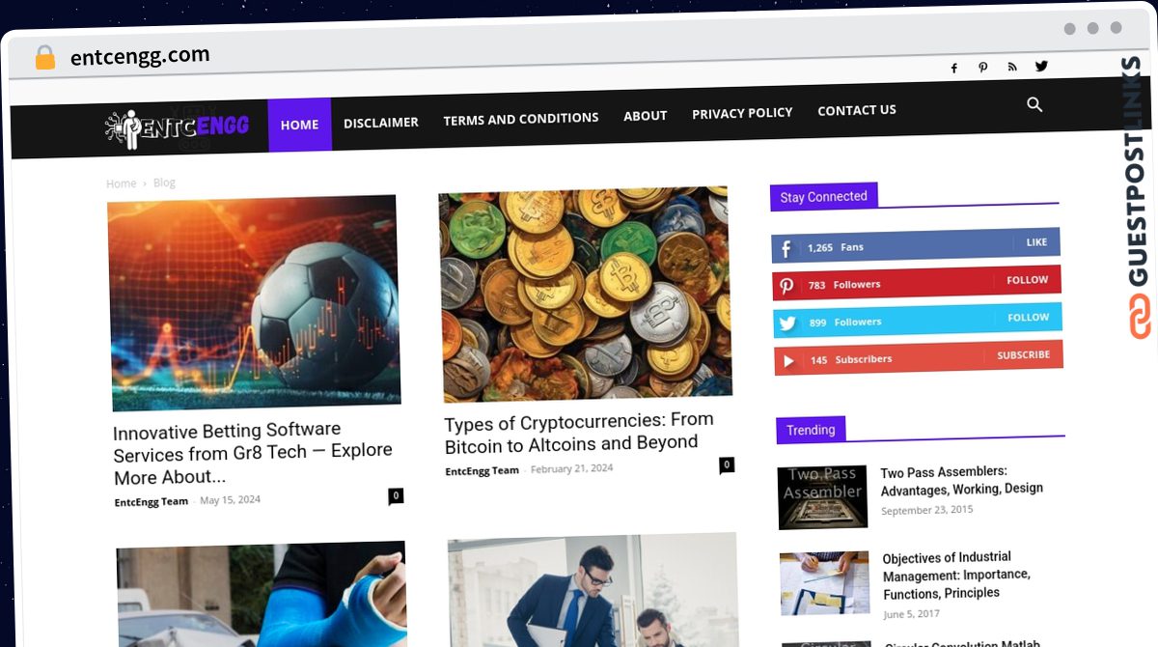Open the PRIVACY POLICY menu item

pyautogui.click(x=742, y=113)
